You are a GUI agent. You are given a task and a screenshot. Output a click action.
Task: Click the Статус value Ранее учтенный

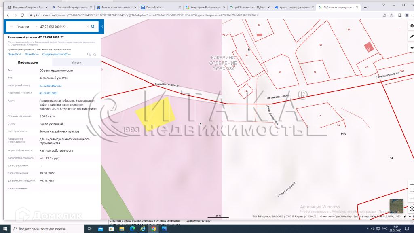coord(51,124)
